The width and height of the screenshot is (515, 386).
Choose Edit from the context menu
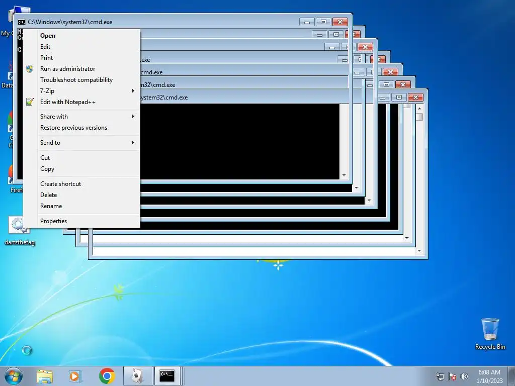82,47
